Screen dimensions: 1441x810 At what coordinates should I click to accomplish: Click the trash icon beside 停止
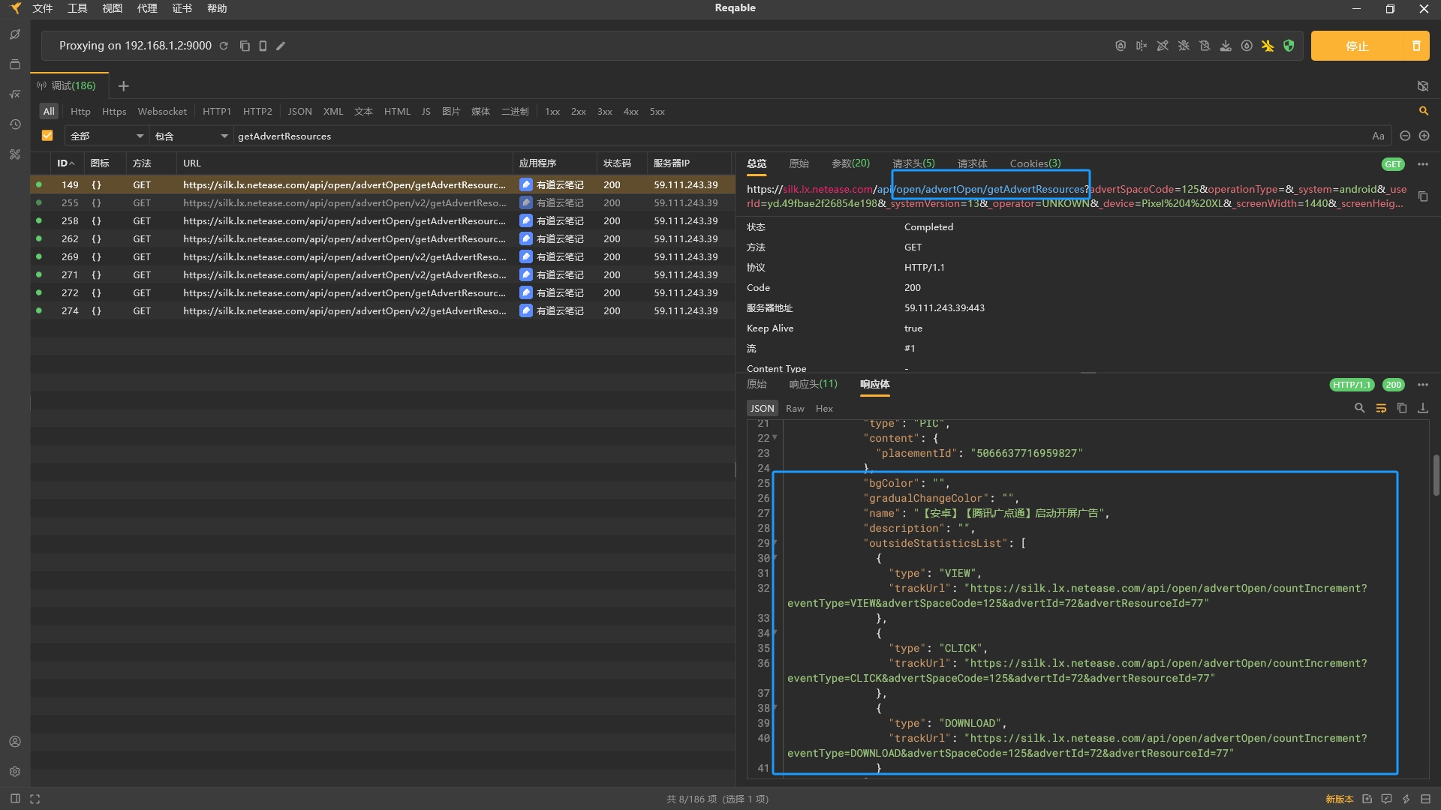coord(1416,46)
